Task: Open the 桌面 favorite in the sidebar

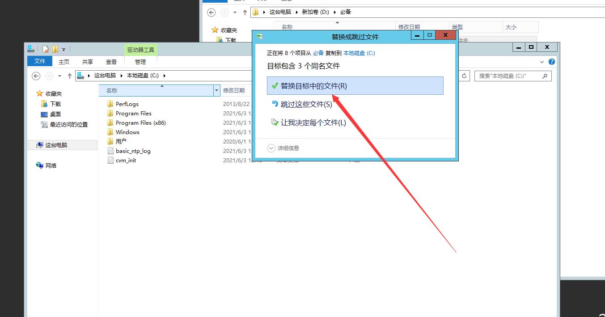Action: pos(55,114)
